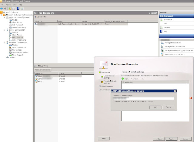Click the Help icon in Actions pane
Viewport: 194px width, 142px height.
click(x=161, y=32)
